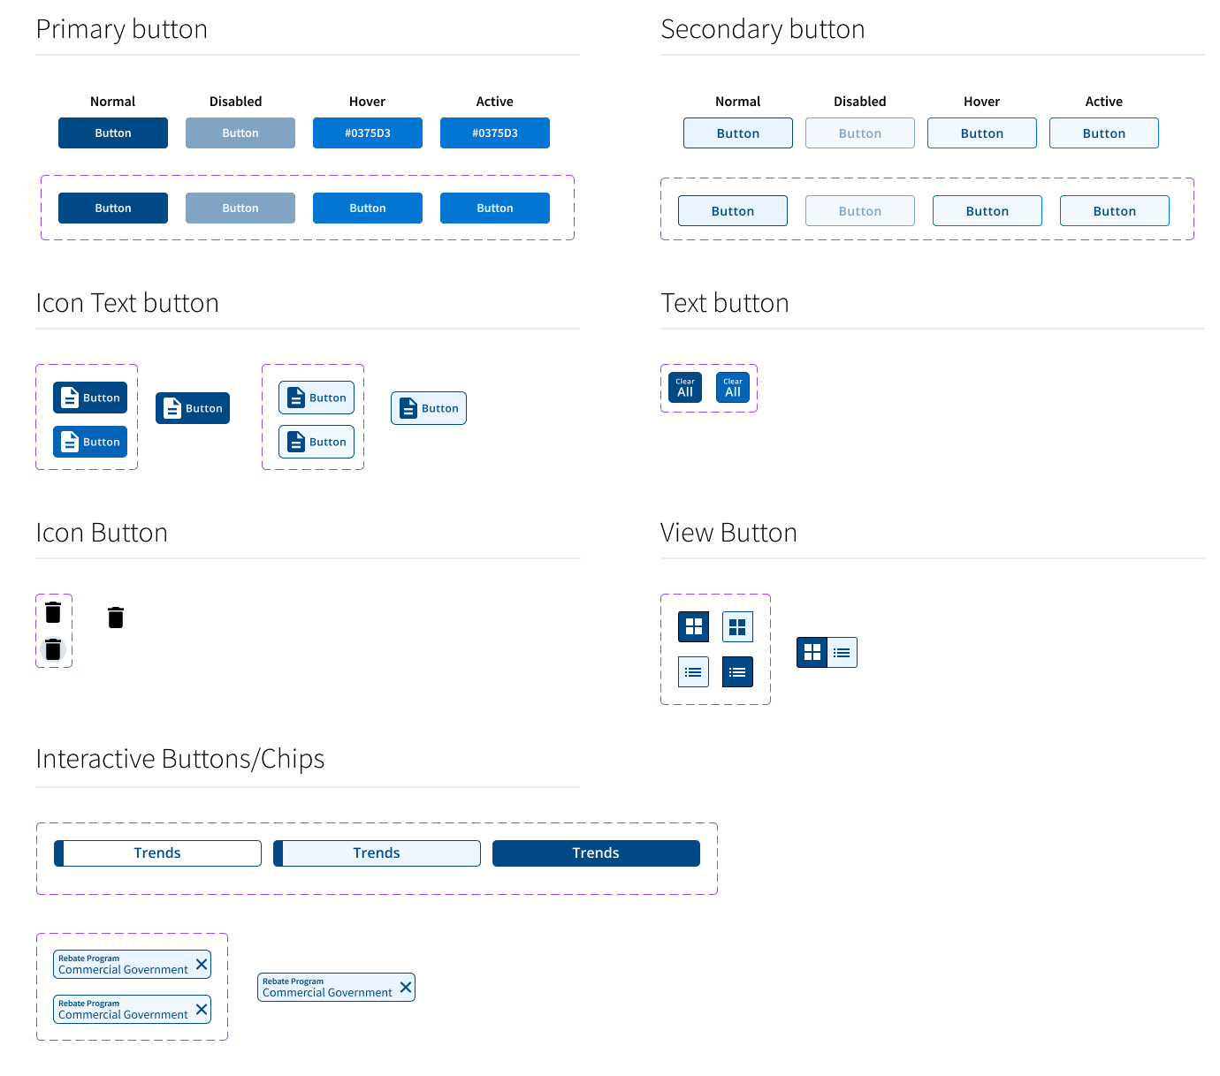
Task: Select the light list view icon in dashed group
Action: 693,672
